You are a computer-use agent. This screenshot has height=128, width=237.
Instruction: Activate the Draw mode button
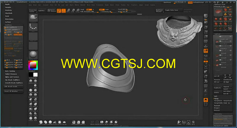point(63,11)
